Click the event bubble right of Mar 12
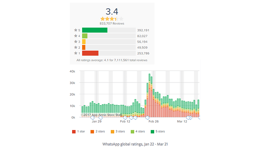Screen dimensions: 261x149 click(188, 118)
